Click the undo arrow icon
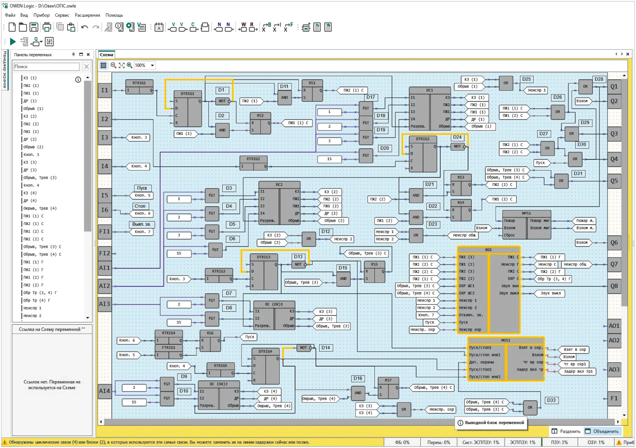This screenshot has width=636, height=448. (85, 28)
